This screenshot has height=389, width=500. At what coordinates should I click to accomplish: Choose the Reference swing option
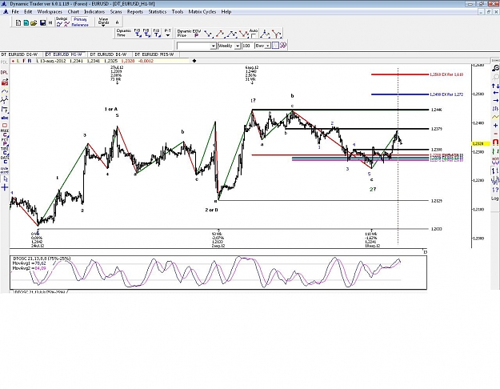(80, 25)
